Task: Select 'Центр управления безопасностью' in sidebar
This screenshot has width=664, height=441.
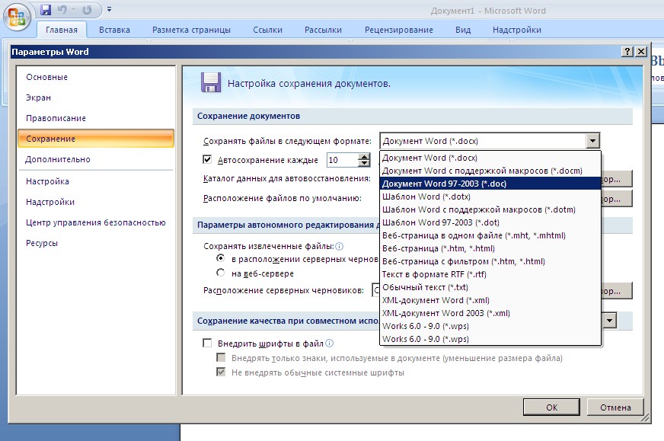Action: coord(96,222)
